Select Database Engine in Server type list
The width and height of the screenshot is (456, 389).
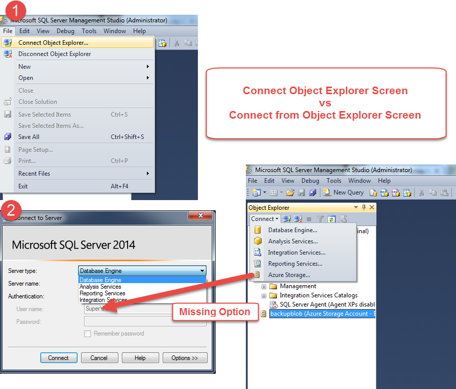coord(142,280)
